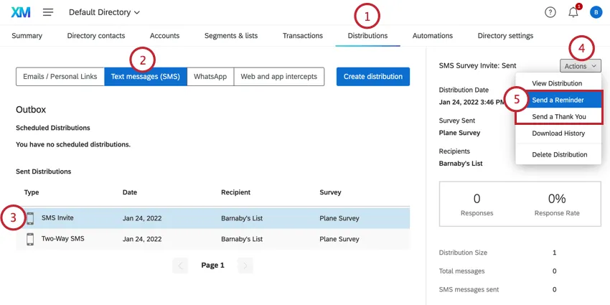610x305 pixels.
Task: Select Emails / Personal Links option
Action: point(60,77)
